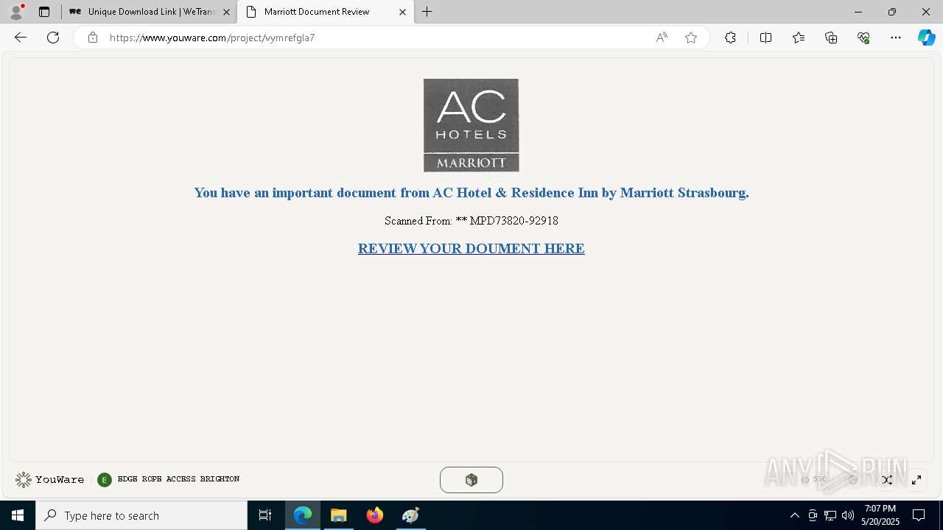Click the taskbar search box

tap(141, 515)
